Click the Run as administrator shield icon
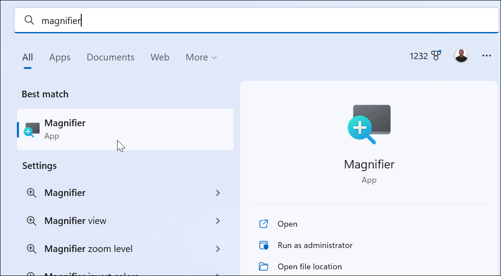 pos(264,245)
